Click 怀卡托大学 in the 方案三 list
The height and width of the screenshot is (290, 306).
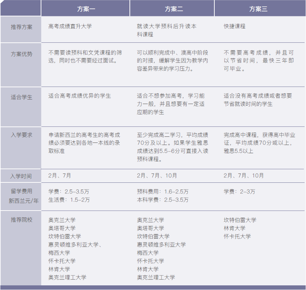point(237,236)
